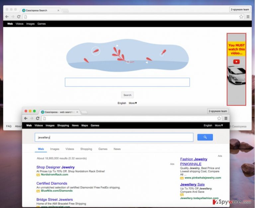Select News in front window black bar
255x208 pixels.
click(x=75, y=125)
